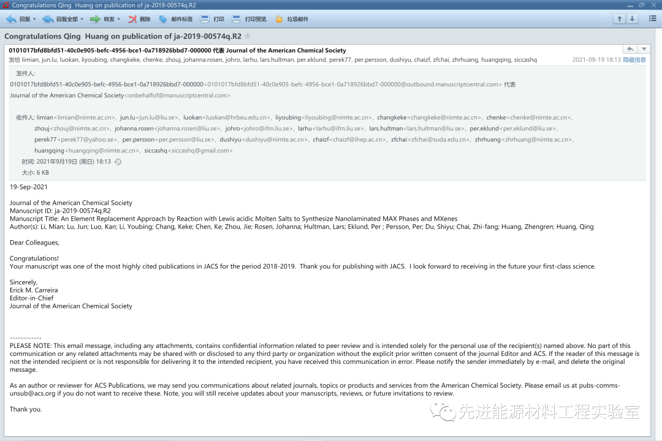
Task: Click recipient dushiyu@nimte.ac.cn
Action: pyautogui.click(x=275, y=139)
